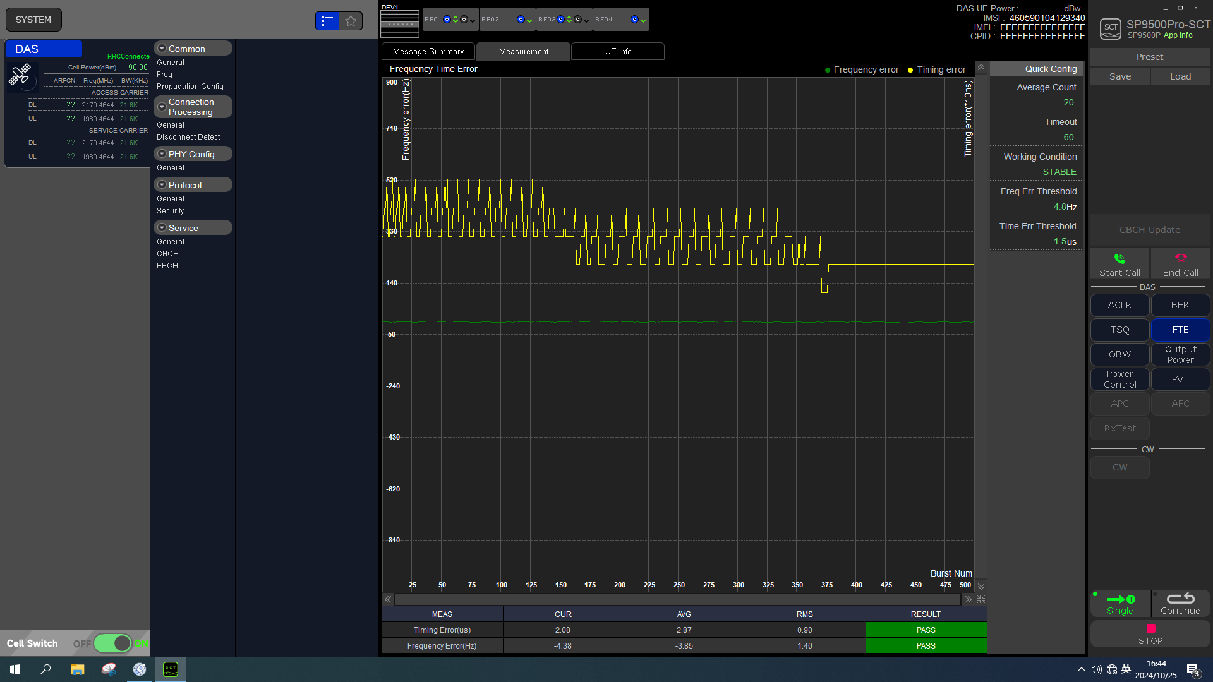Switch to the UE Info tab
The image size is (1213, 682).
[618, 52]
